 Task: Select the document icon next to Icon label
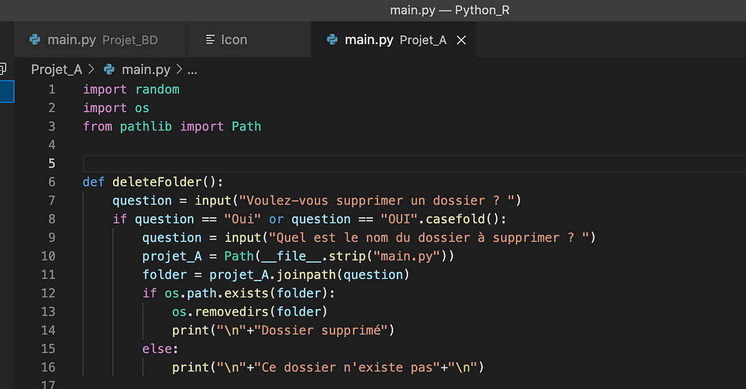click(x=210, y=40)
